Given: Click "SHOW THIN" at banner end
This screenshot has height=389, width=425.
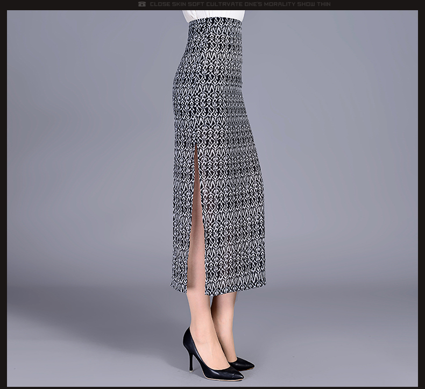Looking at the screenshot, I should 314,4.
